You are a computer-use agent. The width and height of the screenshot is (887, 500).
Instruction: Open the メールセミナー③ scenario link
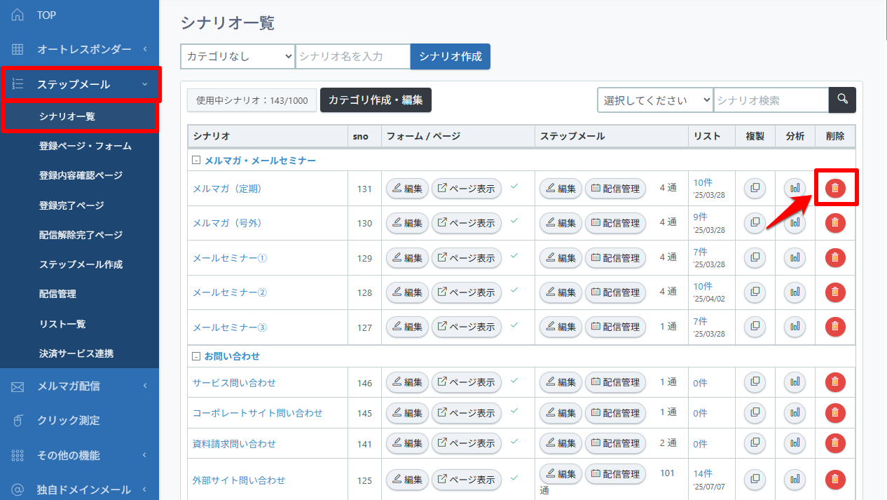tap(230, 327)
